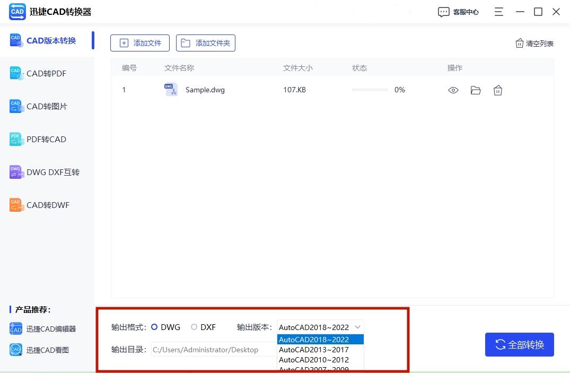Image resolution: width=570 pixels, height=373 pixels.
Task: Choose AutoCAD2018~2022 from version list
Action: click(320, 340)
